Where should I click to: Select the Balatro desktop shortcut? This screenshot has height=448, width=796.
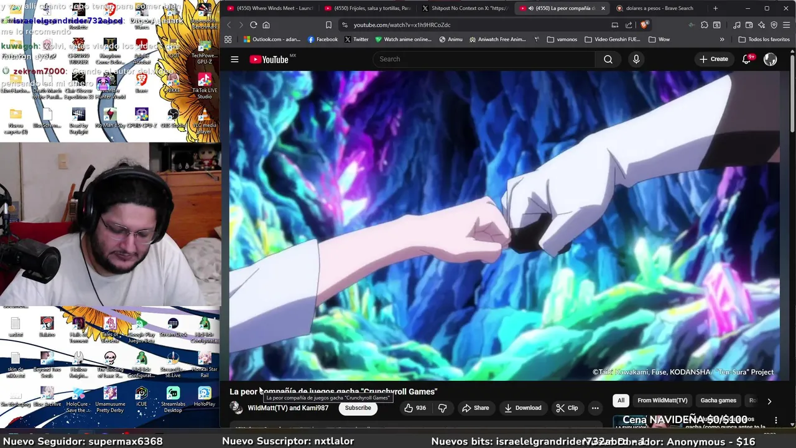[47, 327]
